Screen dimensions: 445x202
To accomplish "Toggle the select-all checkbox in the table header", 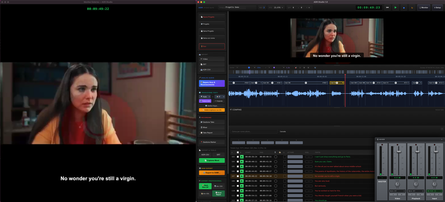I will point(238,152).
